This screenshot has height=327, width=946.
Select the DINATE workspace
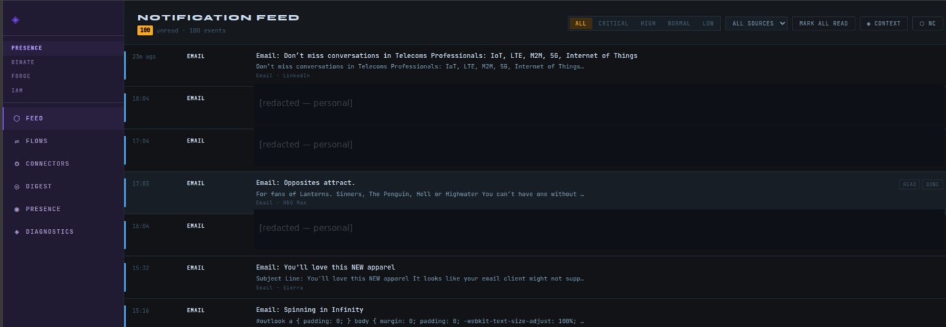pos(23,62)
